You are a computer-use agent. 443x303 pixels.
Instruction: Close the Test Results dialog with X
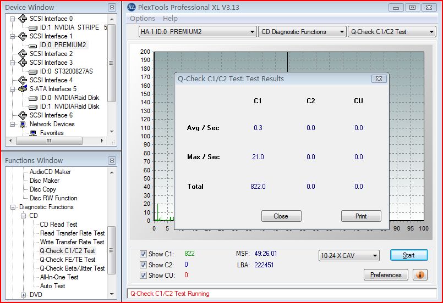pyautogui.click(x=379, y=79)
